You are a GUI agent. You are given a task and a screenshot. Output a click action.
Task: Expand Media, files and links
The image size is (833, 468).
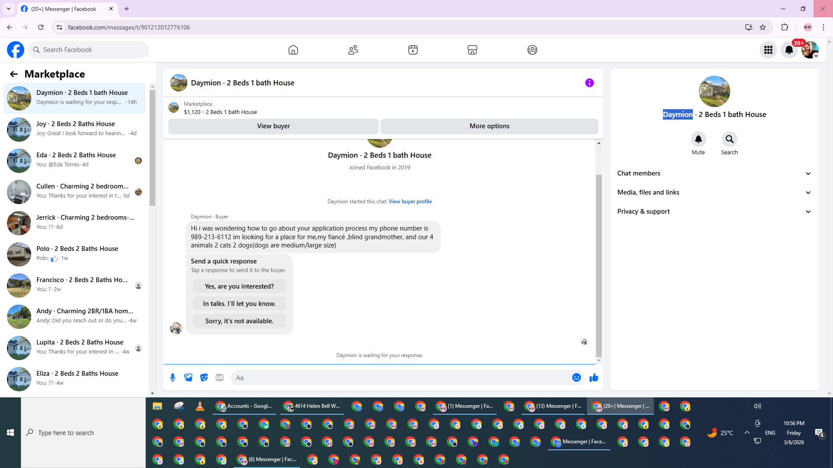tap(714, 192)
